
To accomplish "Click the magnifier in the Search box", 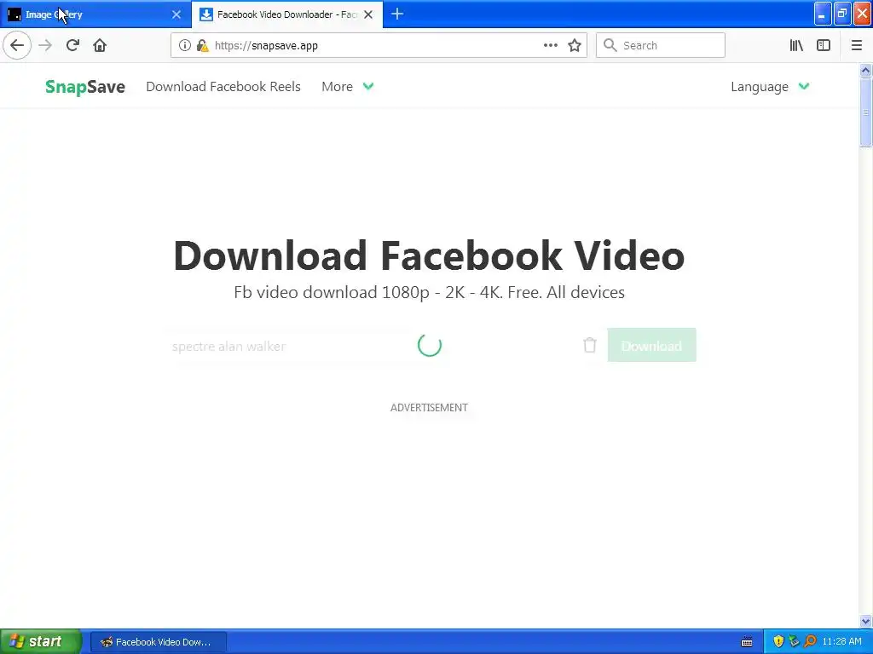I will pyautogui.click(x=610, y=46).
